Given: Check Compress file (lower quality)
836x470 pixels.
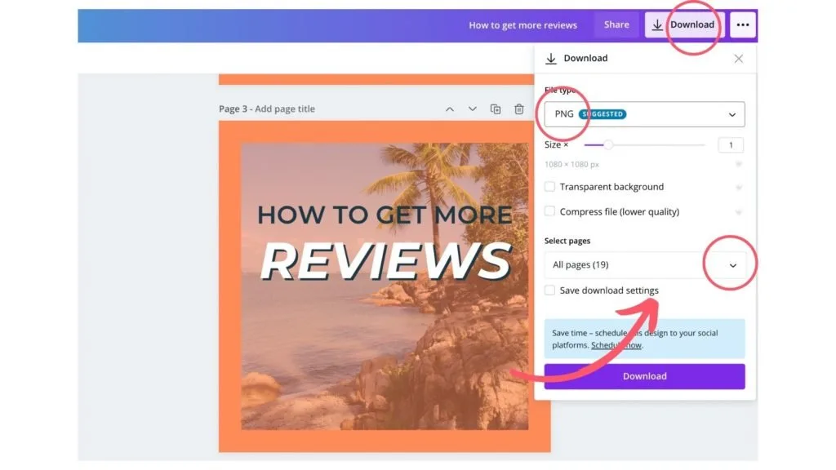Looking at the screenshot, I should pos(549,211).
